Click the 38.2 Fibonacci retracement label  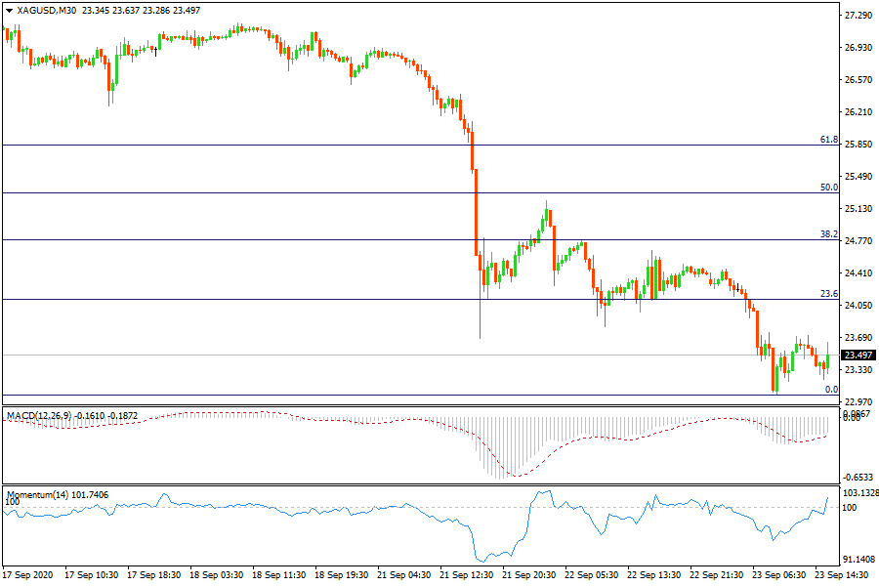pos(828,233)
